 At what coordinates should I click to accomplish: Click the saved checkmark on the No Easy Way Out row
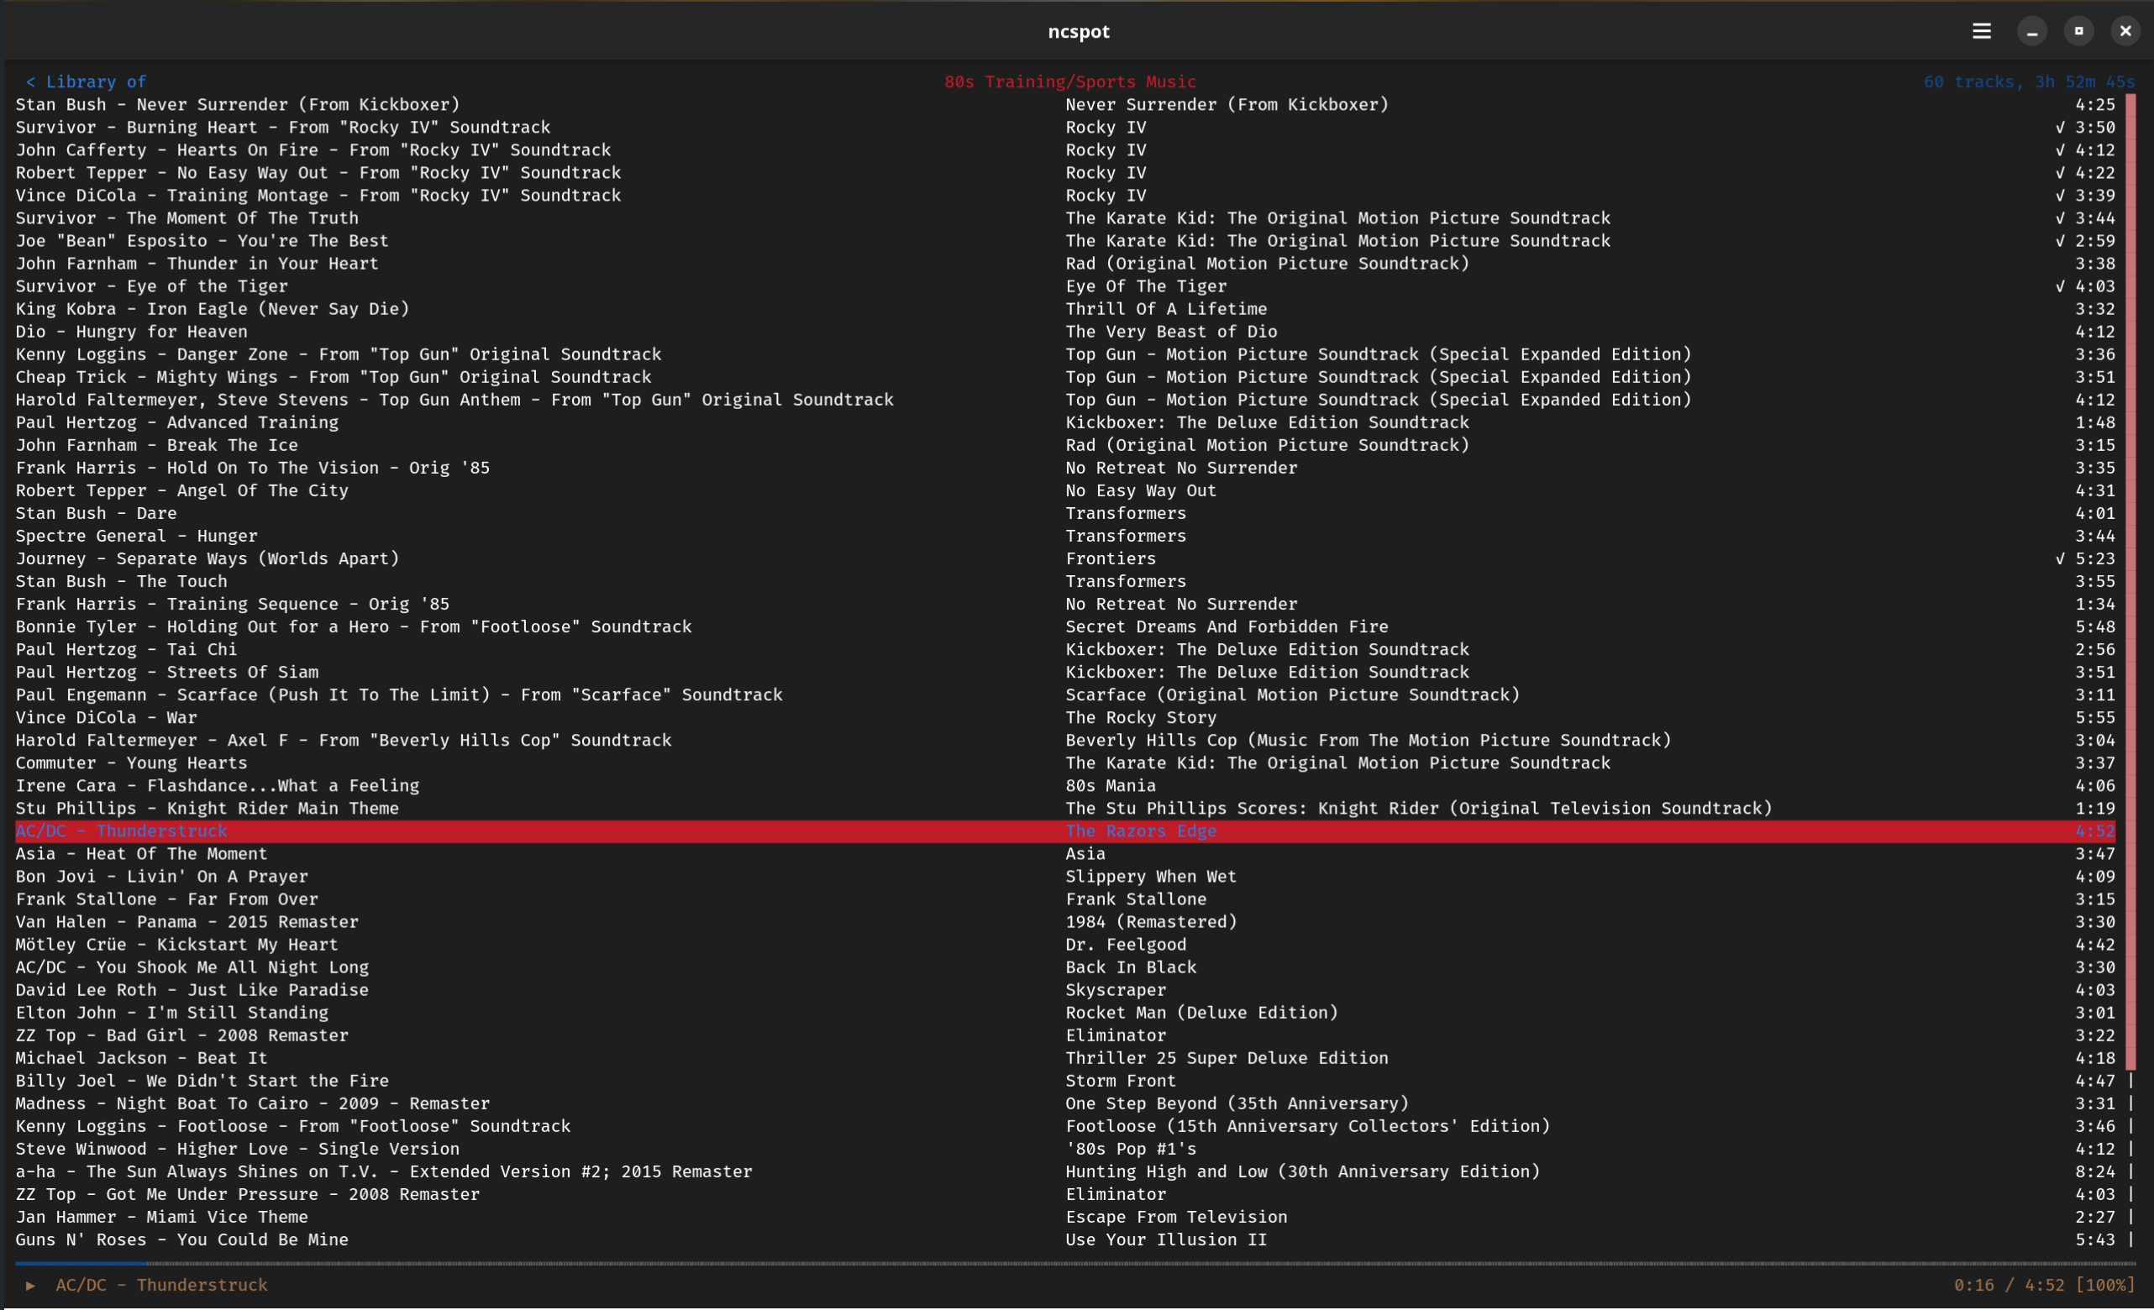click(2061, 173)
